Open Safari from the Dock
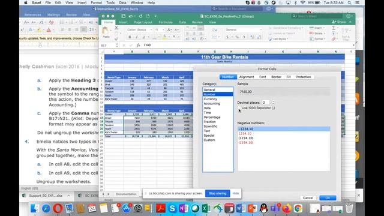 46,208
